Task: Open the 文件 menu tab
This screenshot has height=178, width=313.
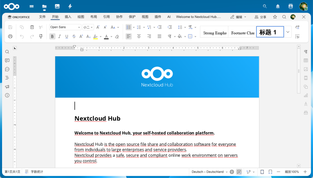Action: click(x=42, y=17)
